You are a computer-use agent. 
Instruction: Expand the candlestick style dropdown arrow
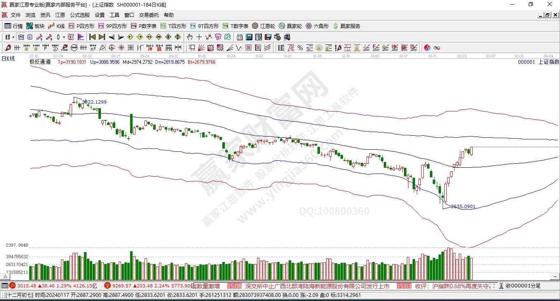pos(64,37)
